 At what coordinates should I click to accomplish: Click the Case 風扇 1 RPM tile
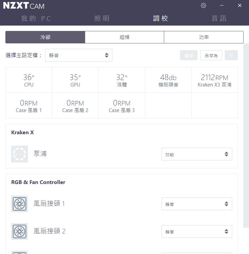[29, 106]
